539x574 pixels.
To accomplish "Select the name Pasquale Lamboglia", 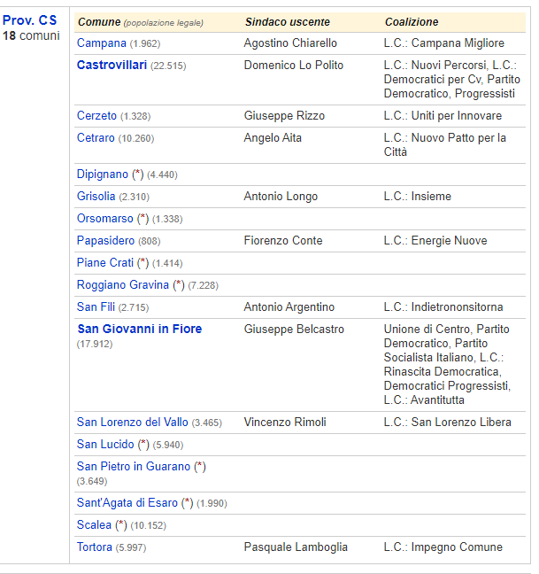I will (x=296, y=547).
